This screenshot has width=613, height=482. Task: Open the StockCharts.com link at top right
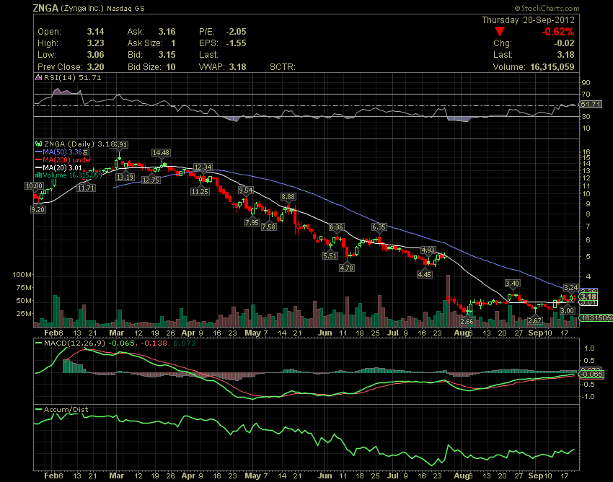click(x=547, y=8)
